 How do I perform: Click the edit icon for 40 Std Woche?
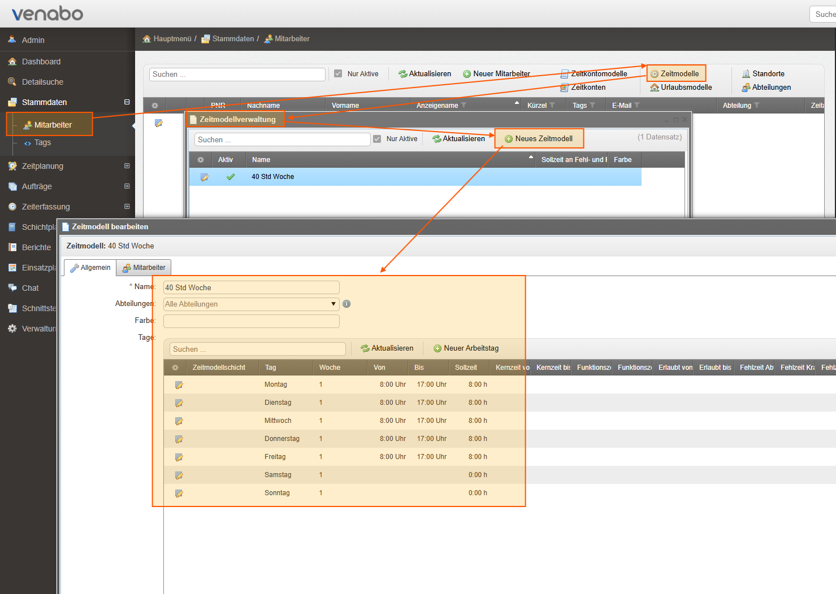(x=205, y=177)
